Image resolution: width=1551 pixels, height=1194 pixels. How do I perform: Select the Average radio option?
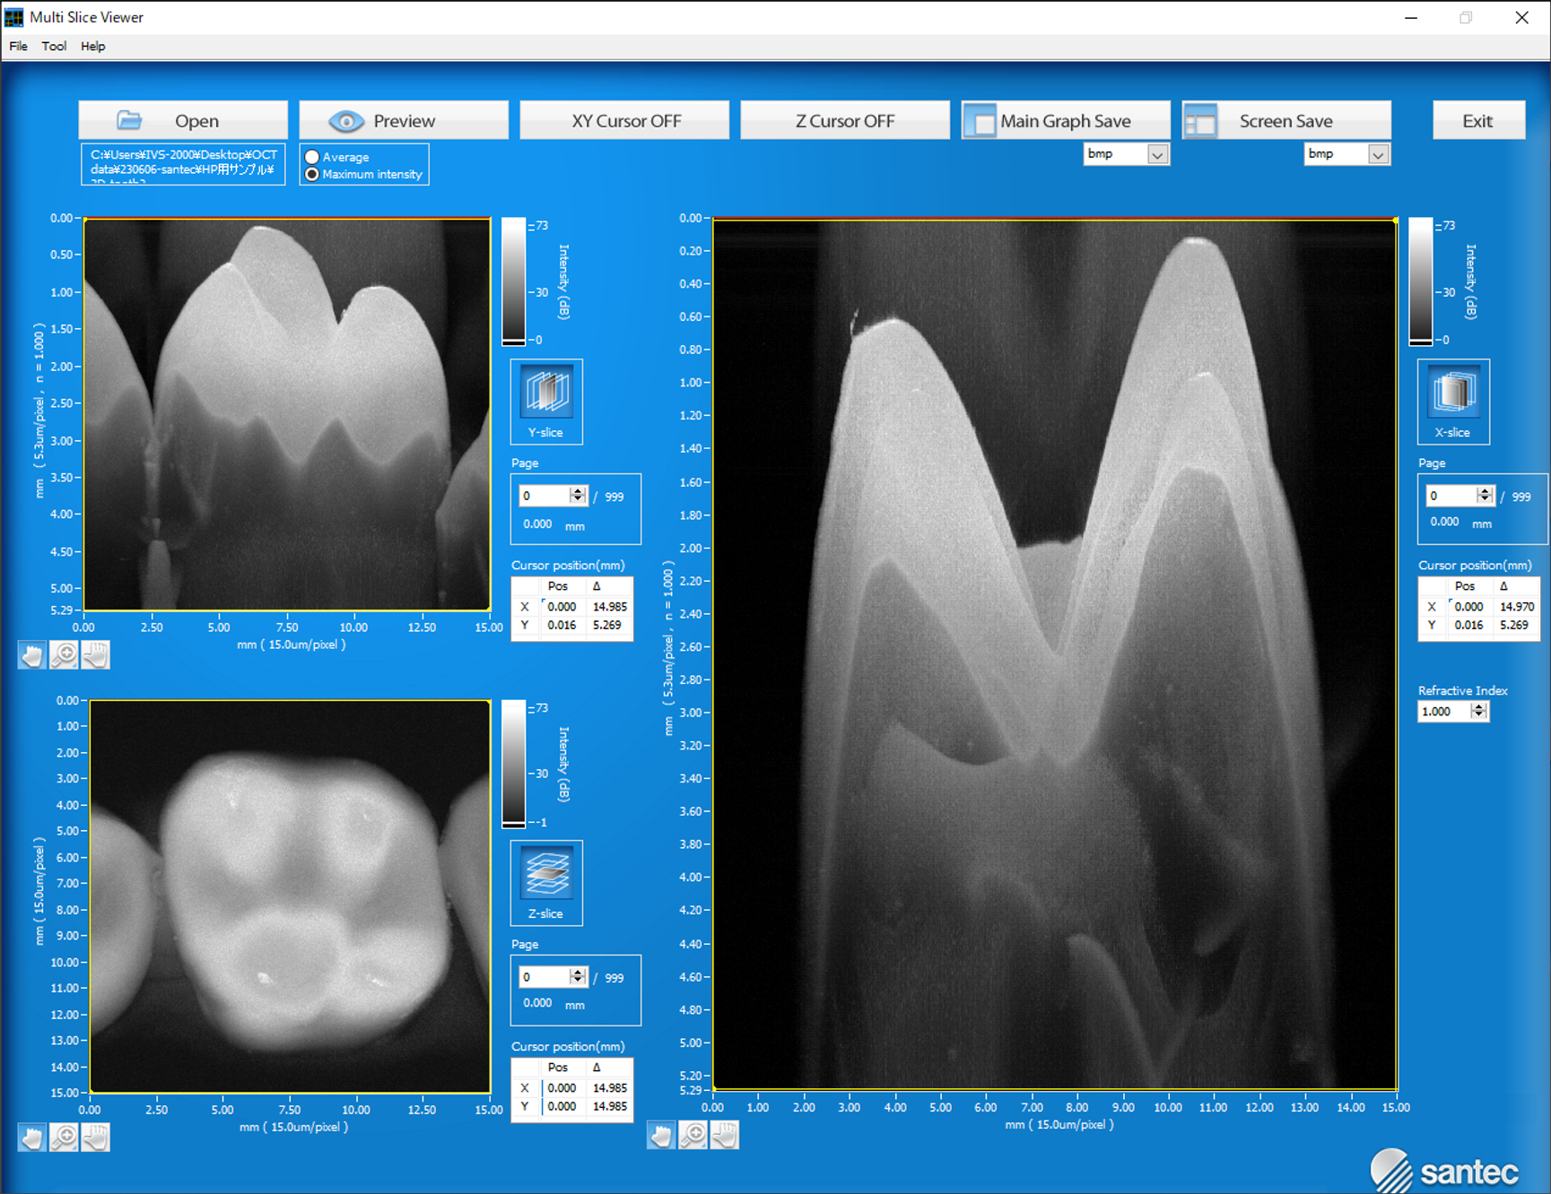point(312,157)
